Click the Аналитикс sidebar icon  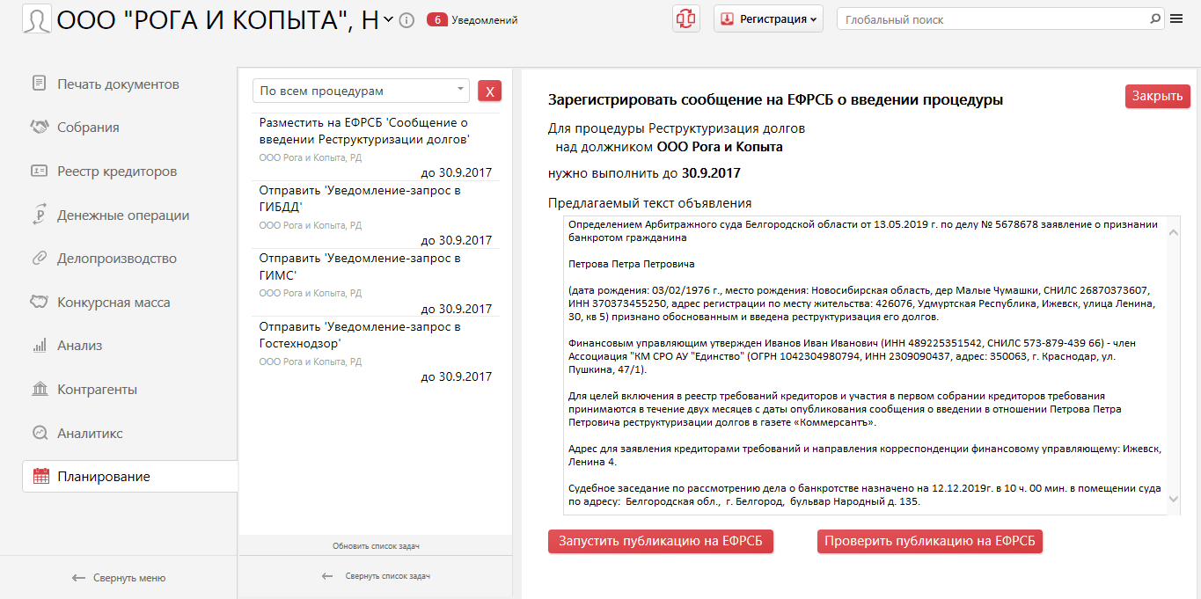(40, 434)
